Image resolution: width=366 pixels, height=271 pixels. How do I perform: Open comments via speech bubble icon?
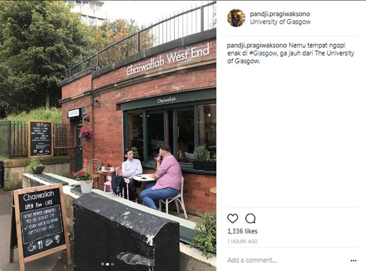tap(250, 219)
